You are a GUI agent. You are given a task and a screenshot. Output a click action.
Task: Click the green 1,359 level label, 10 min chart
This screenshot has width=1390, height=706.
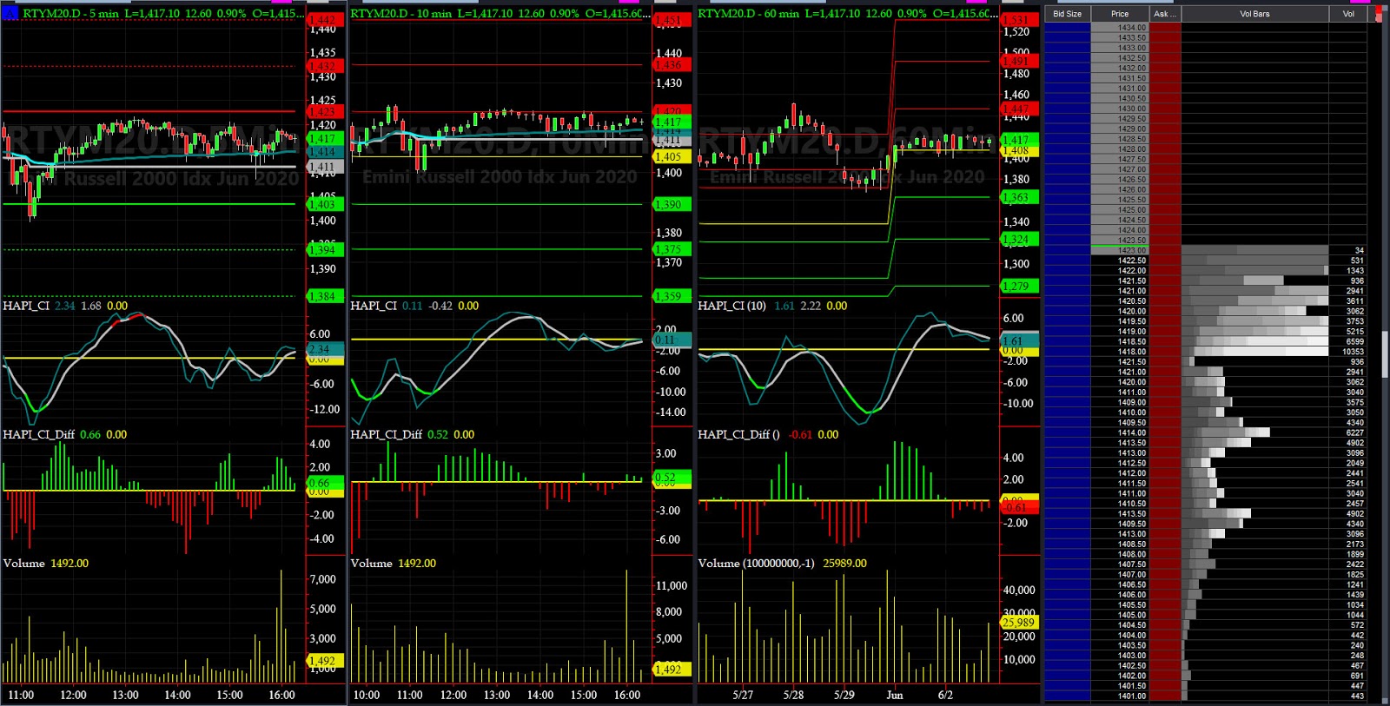672,296
